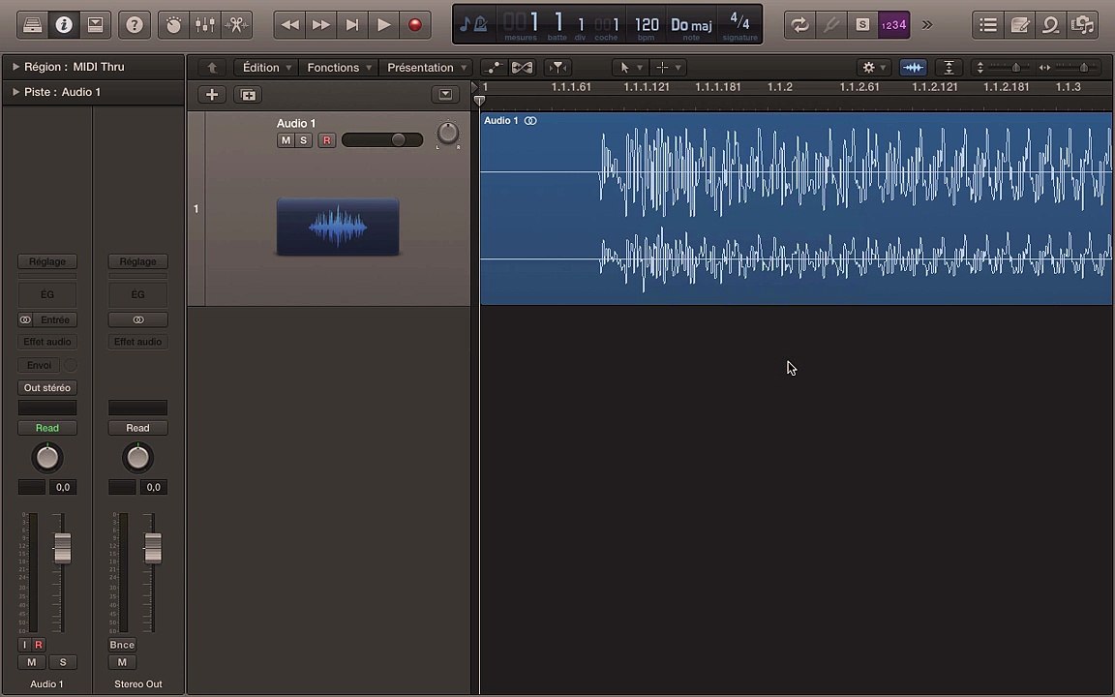Duplicate track with plus-box button
This screenshot has height=697, width=1115.
coord(248,95)
